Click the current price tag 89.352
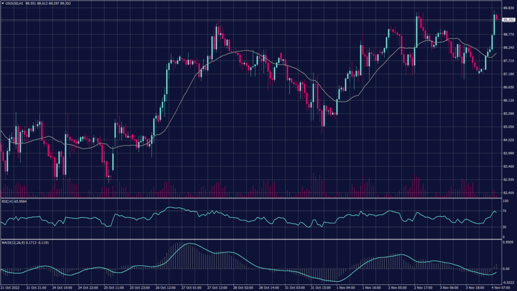This screenshot has height=291, width=517. coord(507,20)
